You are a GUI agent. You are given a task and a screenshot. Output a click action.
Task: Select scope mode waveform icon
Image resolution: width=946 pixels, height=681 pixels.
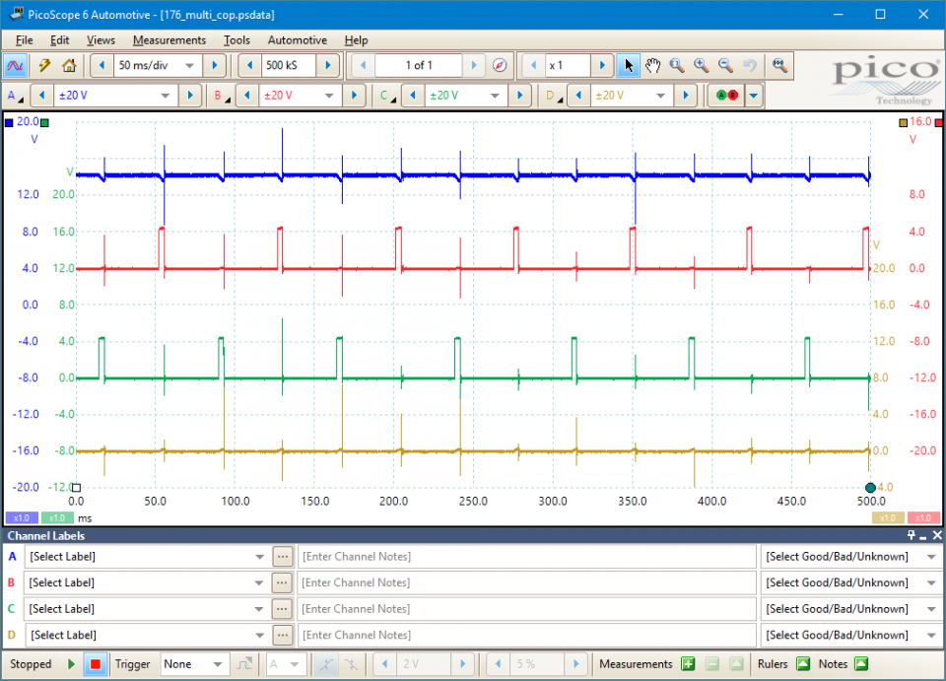[15, 65]
